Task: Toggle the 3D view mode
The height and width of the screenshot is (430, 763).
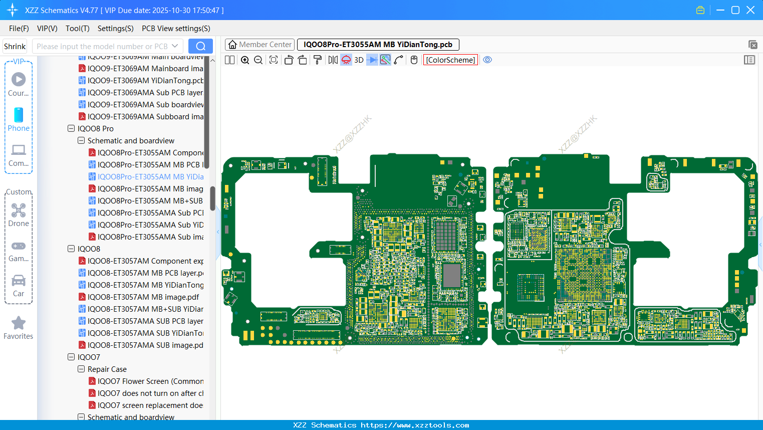Action: (x=359, y=60)
